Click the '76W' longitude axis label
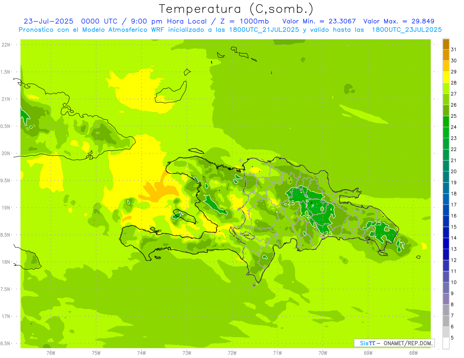The width and height of the screenshot is (464, 358). (51, 353)
